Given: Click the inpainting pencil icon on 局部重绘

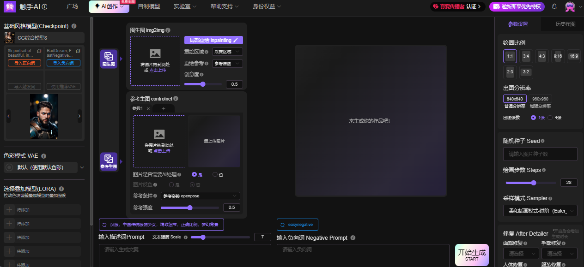Looking at the screenshot, I should tap(237, 40).
